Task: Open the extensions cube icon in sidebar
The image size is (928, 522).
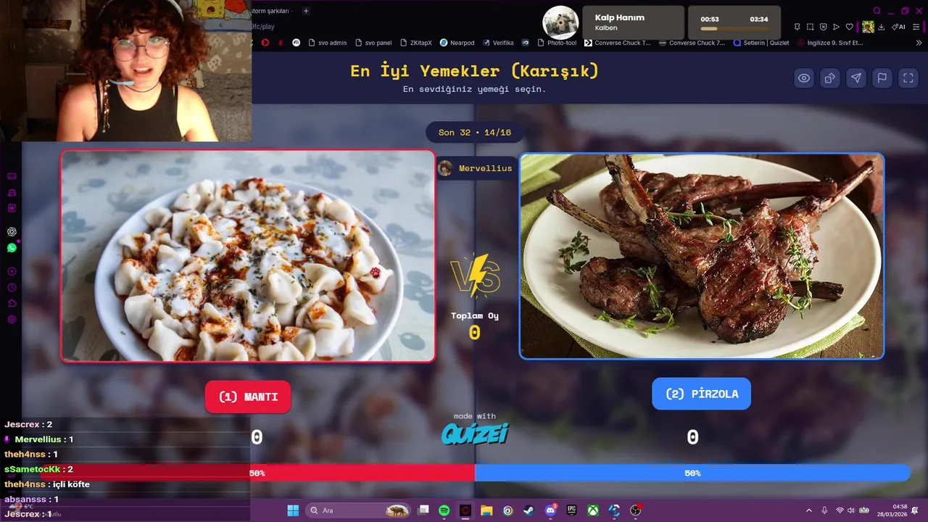Action: [x=12, y=303]
